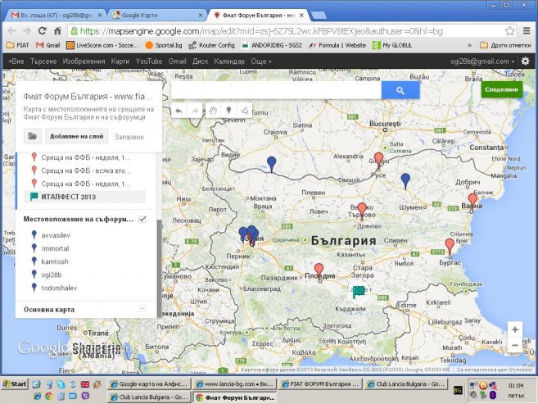Click the Windows Start button
Screen dimensions: 538x404
point(16,384)
